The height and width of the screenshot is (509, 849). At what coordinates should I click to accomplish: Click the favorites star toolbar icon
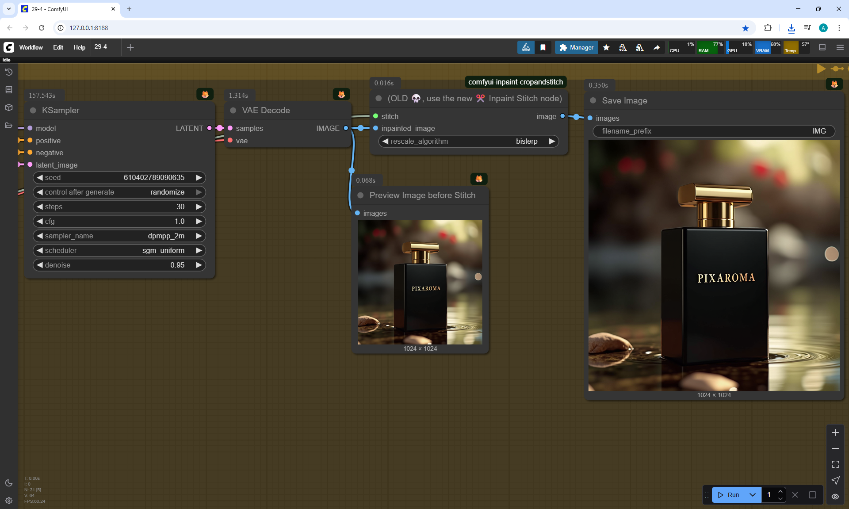click(606, 47)
